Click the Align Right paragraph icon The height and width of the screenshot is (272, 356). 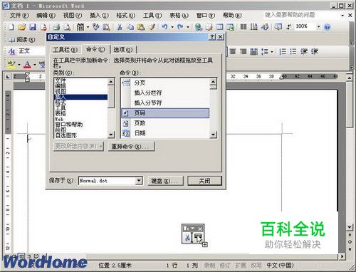point(243,51)
